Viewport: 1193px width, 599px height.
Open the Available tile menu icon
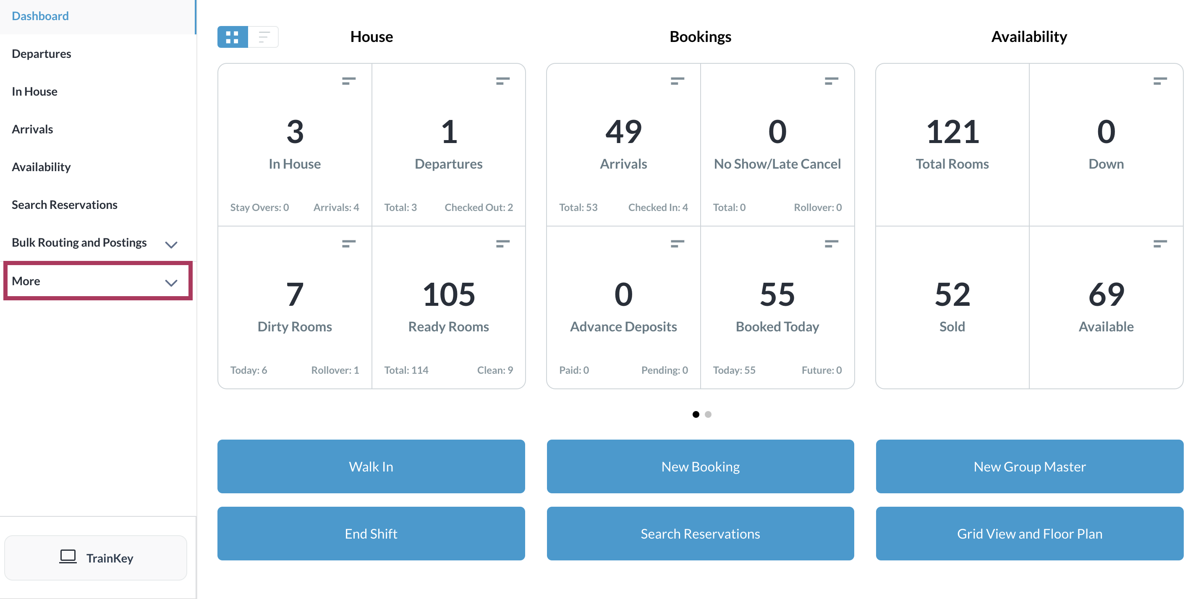(1160, 243)
